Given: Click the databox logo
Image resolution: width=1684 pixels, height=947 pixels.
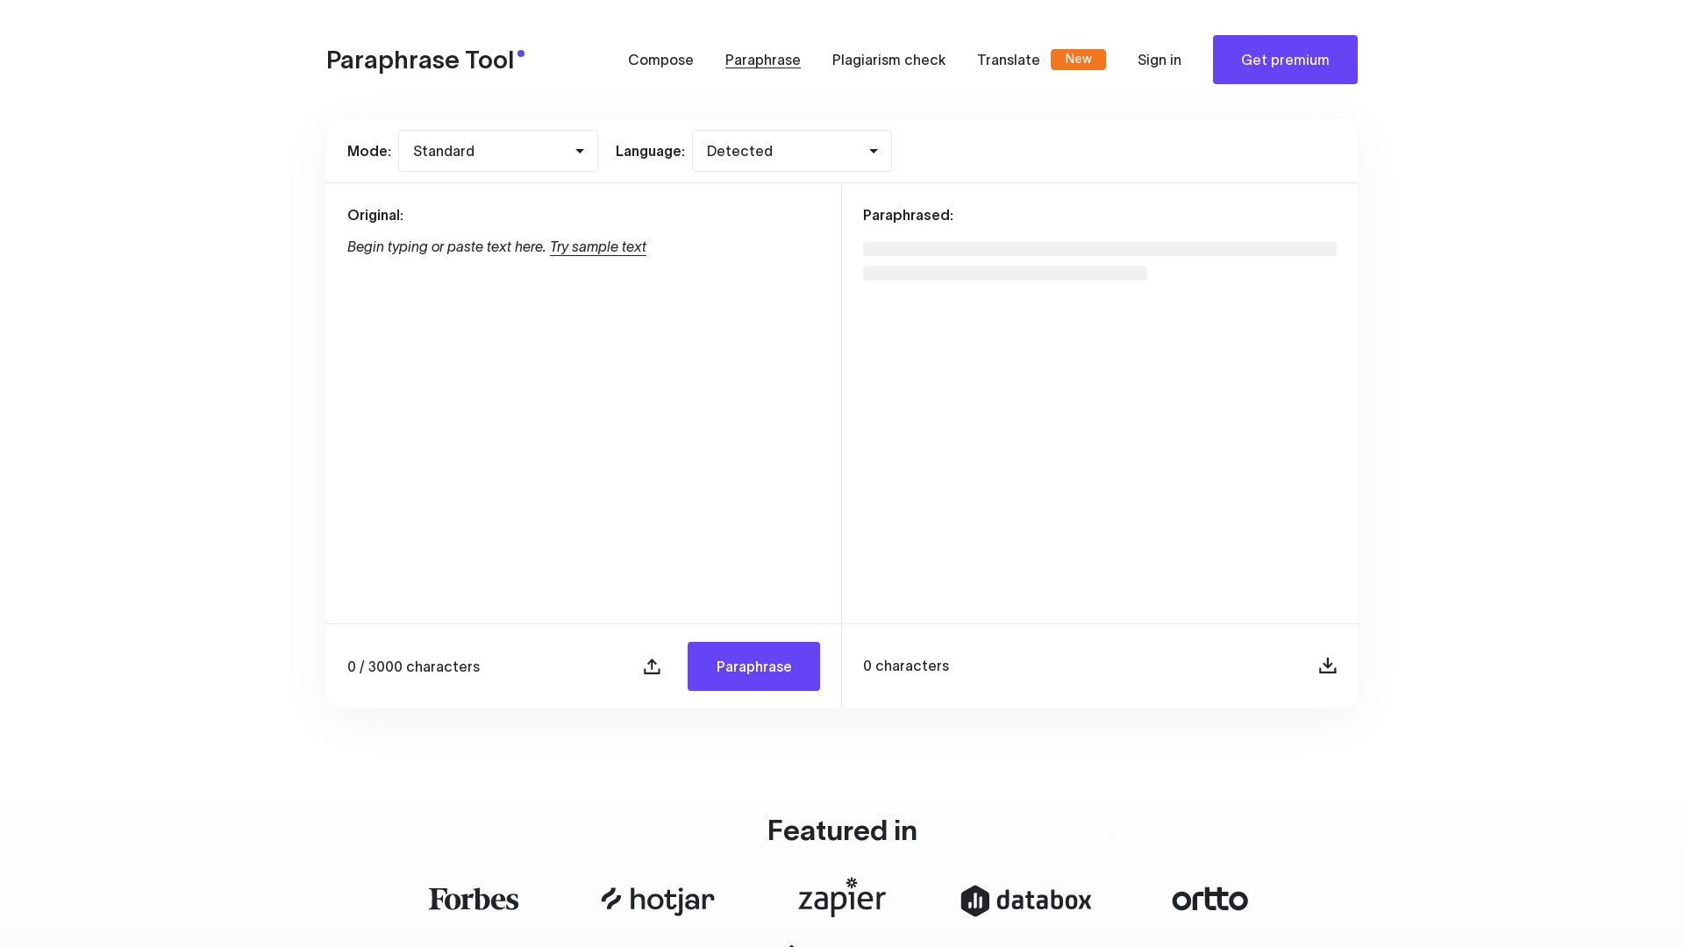Looking at the screenshot, I should point(1026,901).
